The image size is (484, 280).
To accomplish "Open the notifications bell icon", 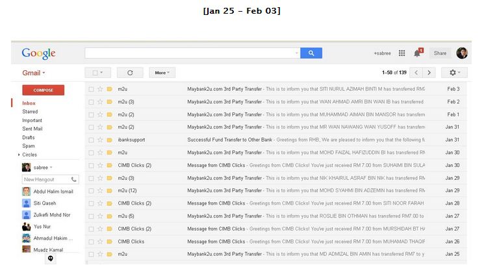I will coord(417,53).
